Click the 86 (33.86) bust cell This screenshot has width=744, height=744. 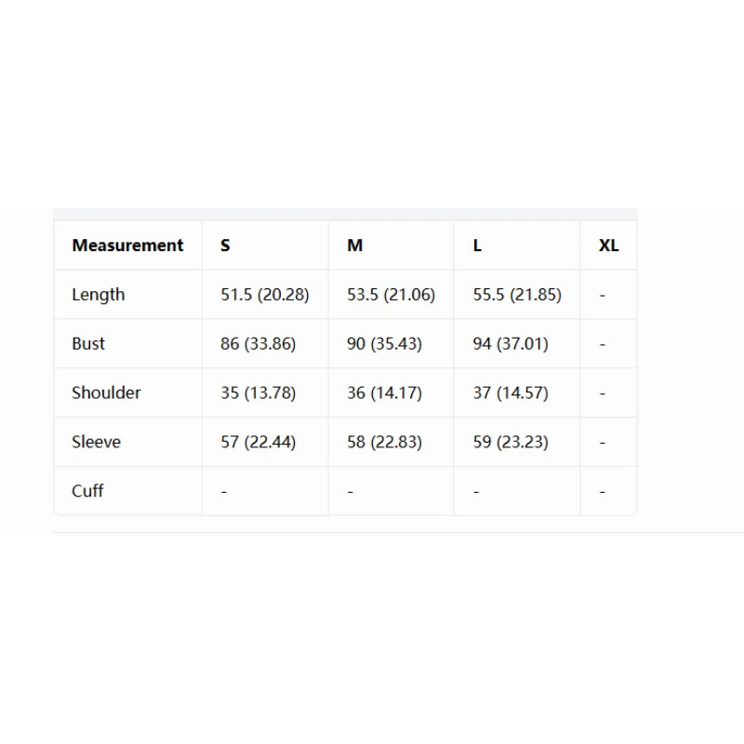(x=259, y=343)
